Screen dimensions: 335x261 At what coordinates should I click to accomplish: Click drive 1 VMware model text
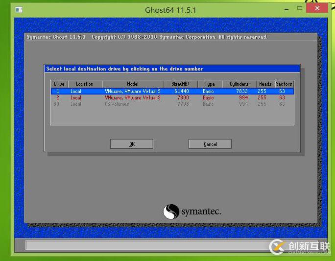(133, 91)
